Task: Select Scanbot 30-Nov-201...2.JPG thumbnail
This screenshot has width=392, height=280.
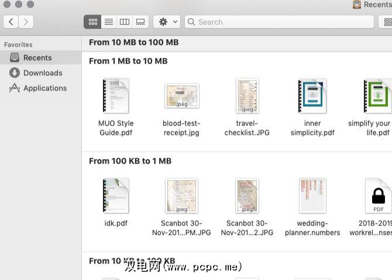Action: tap(247, 196)
